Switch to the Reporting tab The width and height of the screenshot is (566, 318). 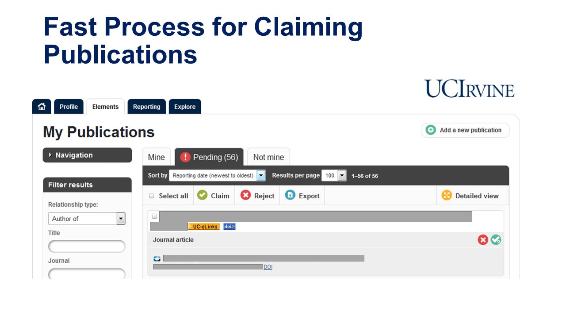coord(146,106)
